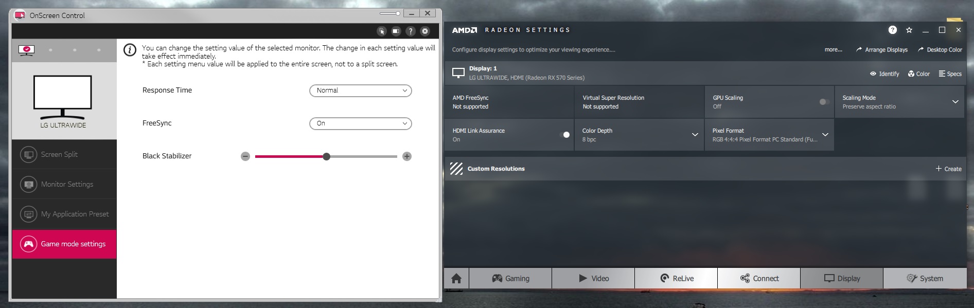
Task: Open OnScreen Control settings gear icon
Action: point(425,31)
